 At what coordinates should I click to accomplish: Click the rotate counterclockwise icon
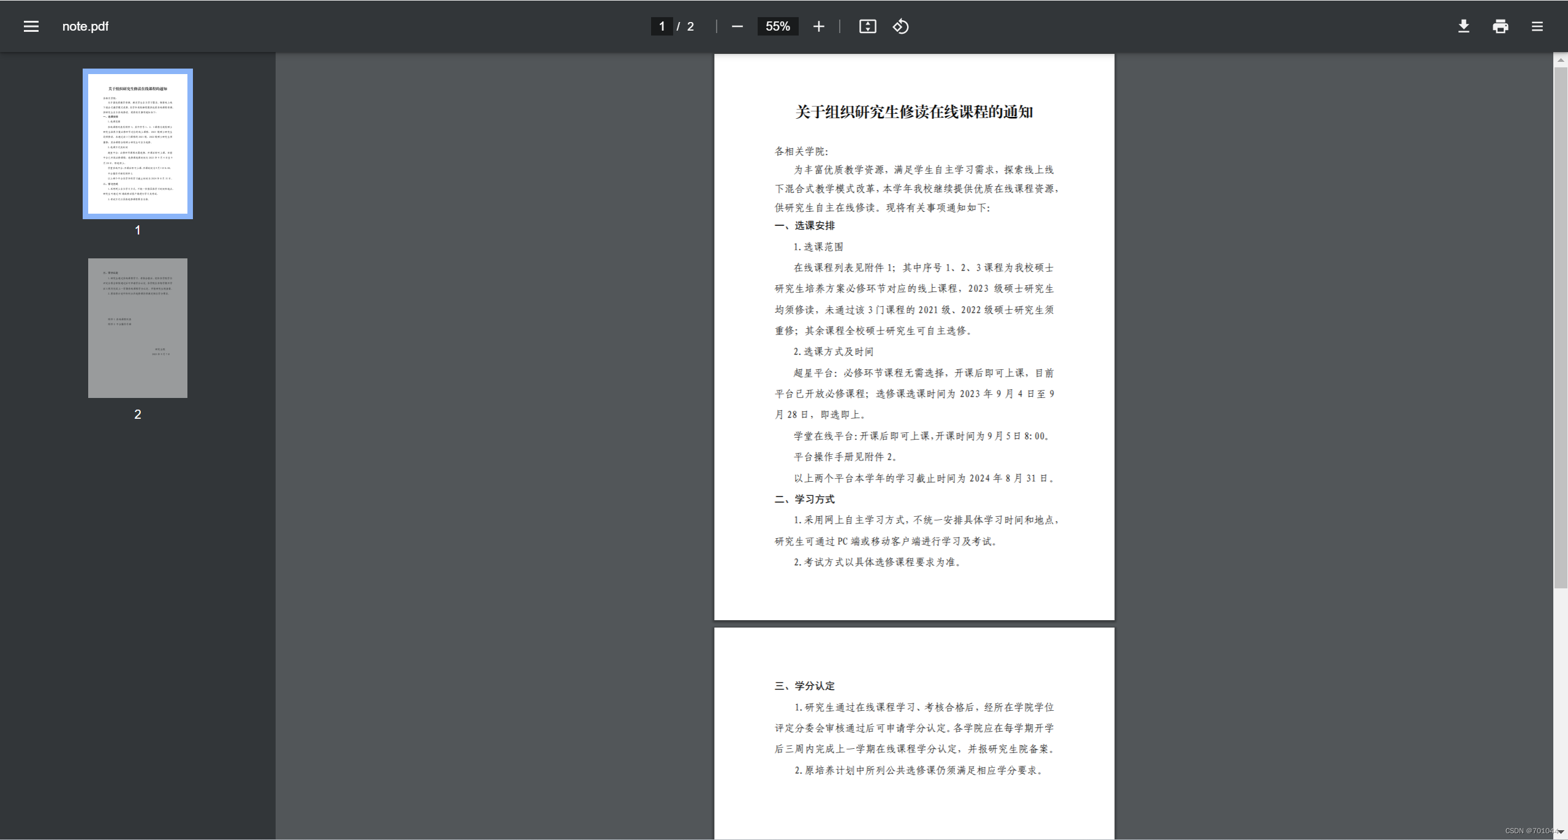click(900, 26)
